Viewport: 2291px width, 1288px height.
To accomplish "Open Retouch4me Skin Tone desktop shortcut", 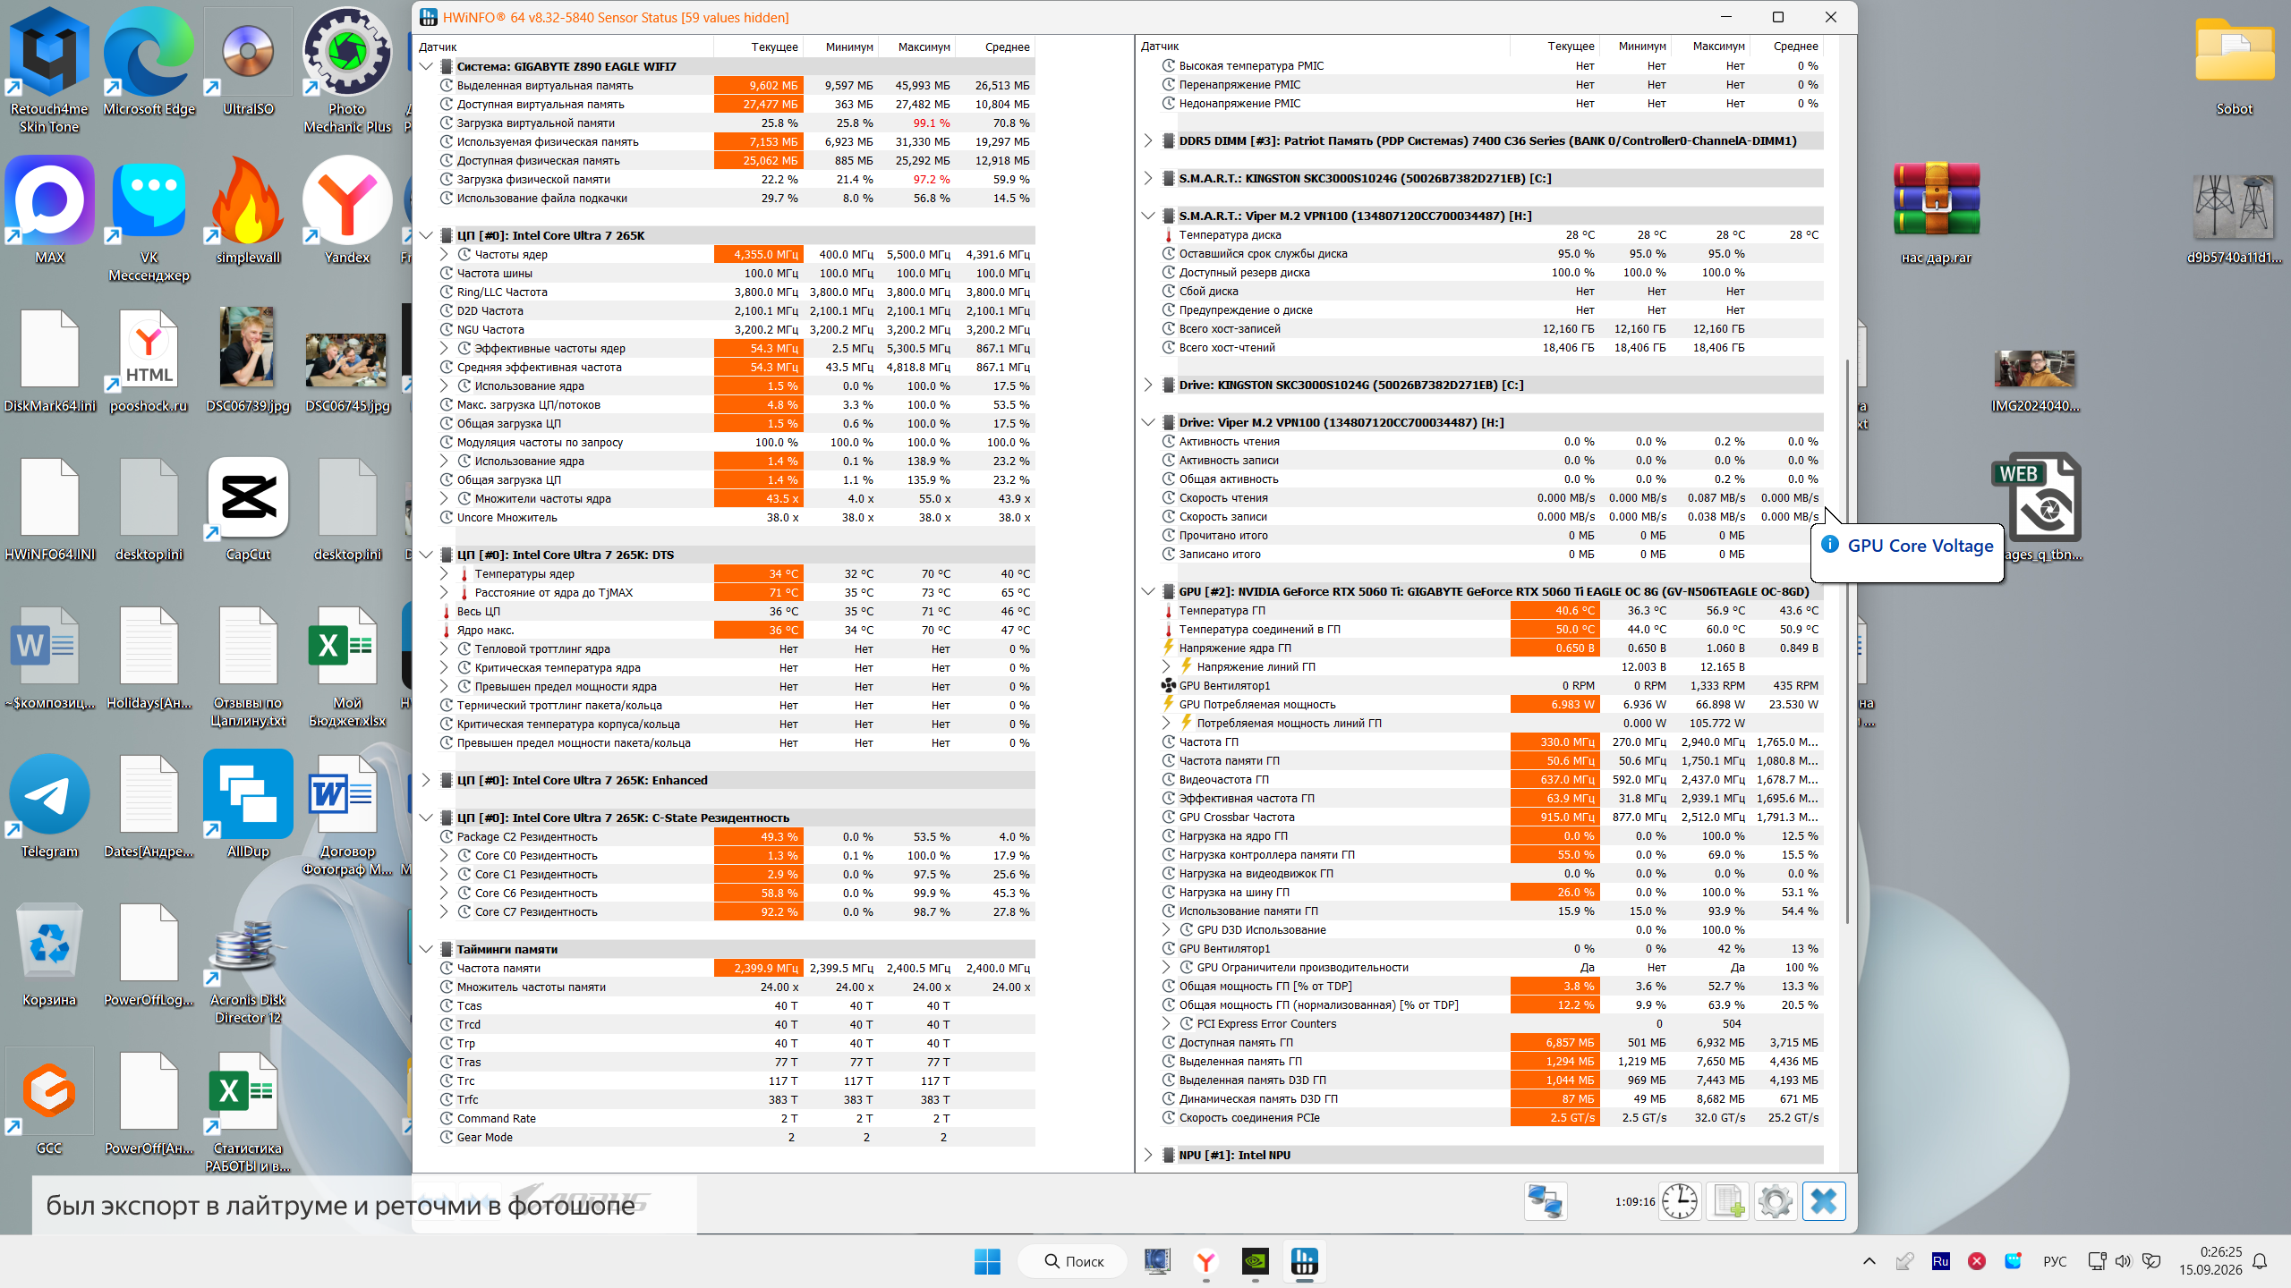I will [49, 71].
